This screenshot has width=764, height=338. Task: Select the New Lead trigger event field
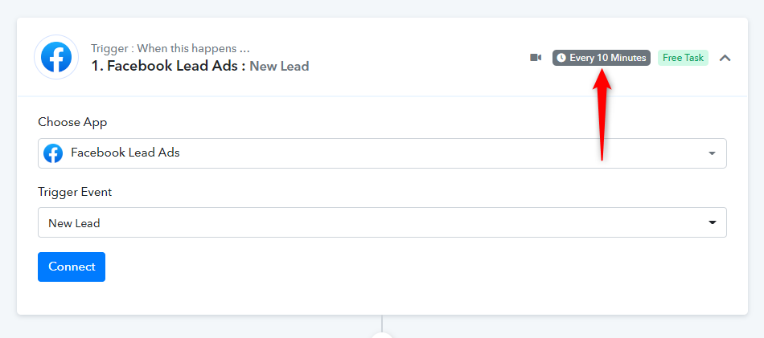click(x=382, y=222)
